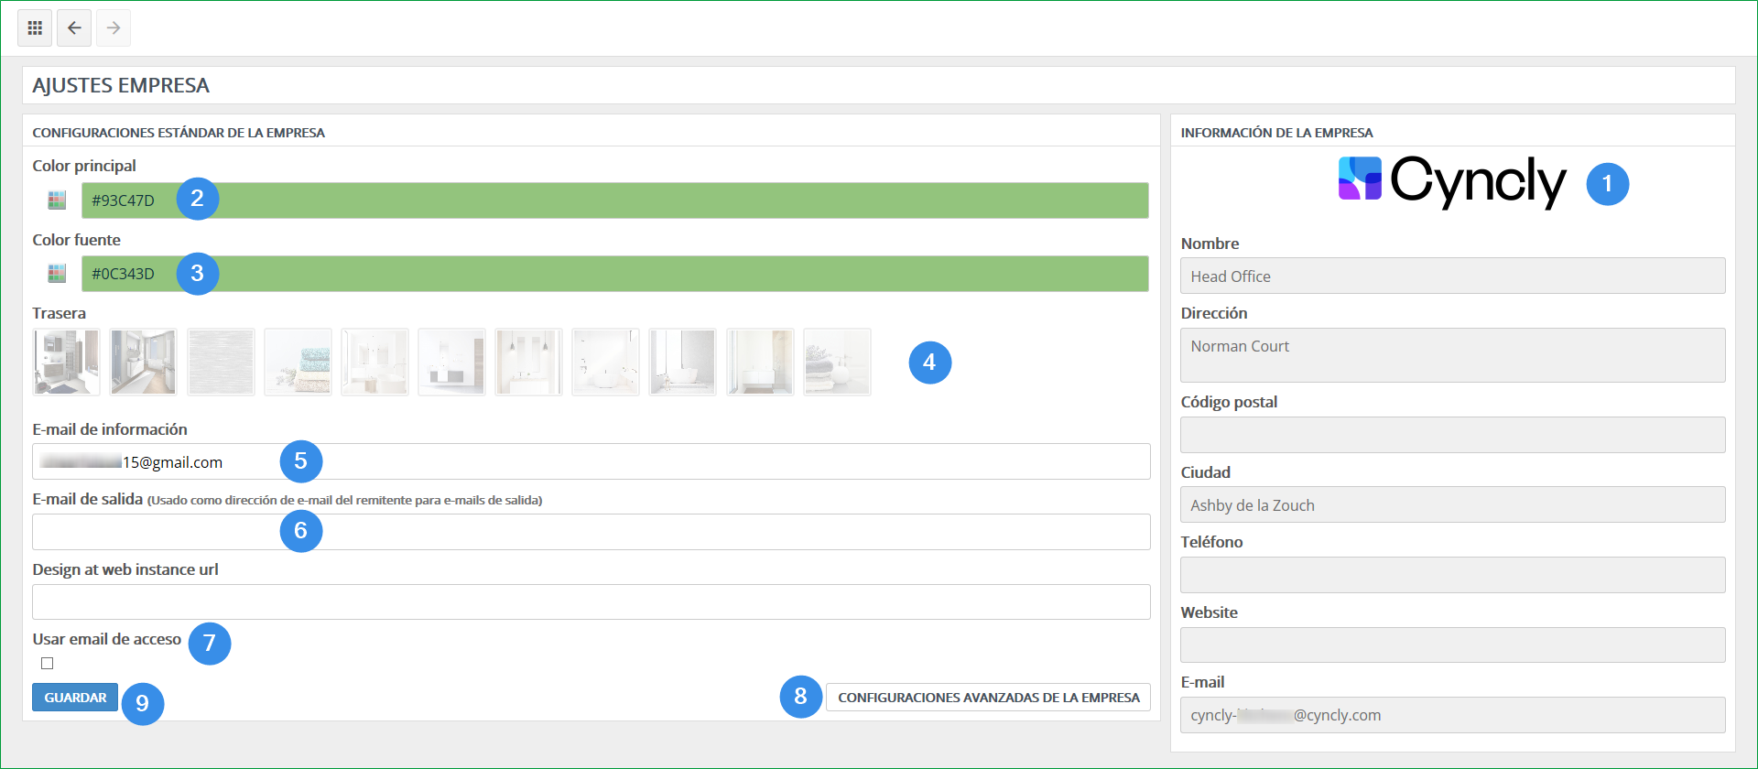Viewport: 1758px width, 769px height.
Task: Click the Dirección field showing Norman Court
Action: [1452, 355]
